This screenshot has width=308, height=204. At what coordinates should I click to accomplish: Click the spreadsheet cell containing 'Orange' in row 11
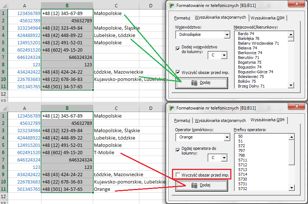click(x=116, y=189)
